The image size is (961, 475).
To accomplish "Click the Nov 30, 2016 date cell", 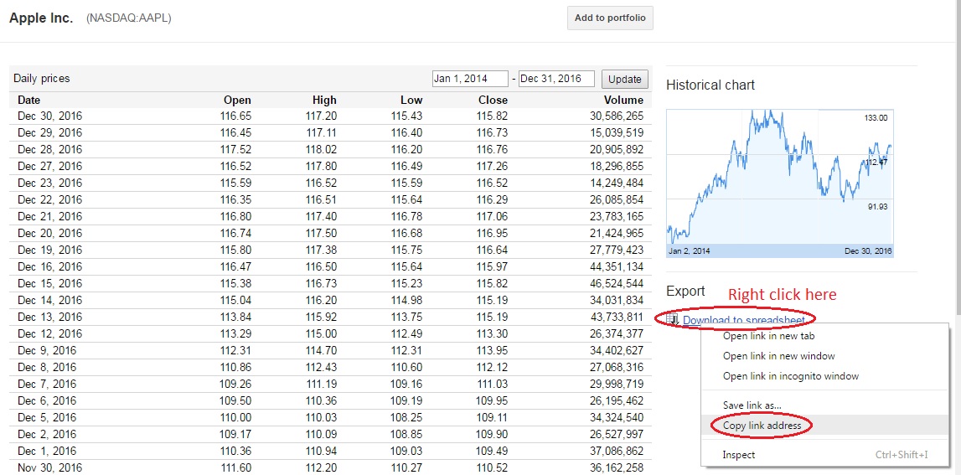I will [49, 468].
